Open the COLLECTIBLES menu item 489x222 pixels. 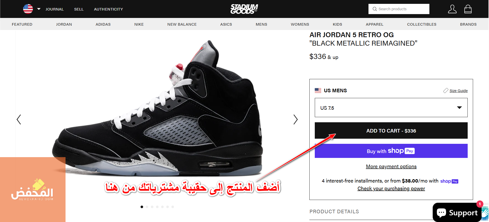click(x=422, y=24)
